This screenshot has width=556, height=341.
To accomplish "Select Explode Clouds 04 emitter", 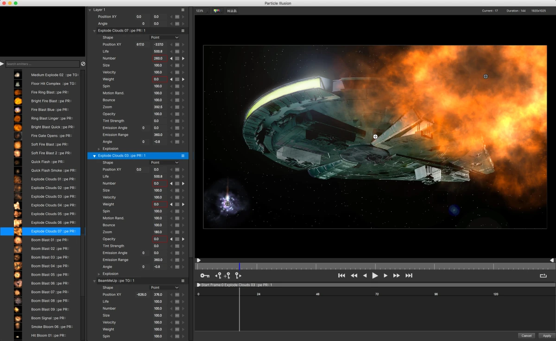I will [x=53, y=205].
